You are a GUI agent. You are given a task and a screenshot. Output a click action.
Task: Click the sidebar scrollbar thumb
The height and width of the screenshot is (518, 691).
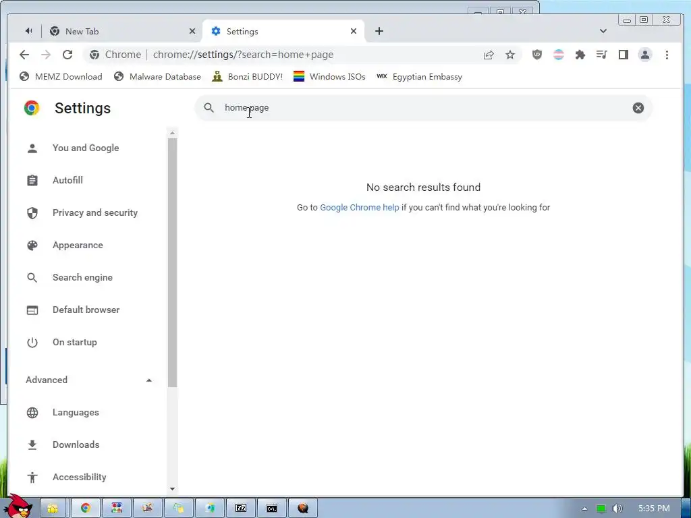(x=172, y=262)
